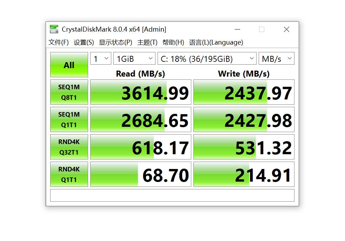Open the 主题(T) menu
The image size is (345, 241).
point(147,43)
